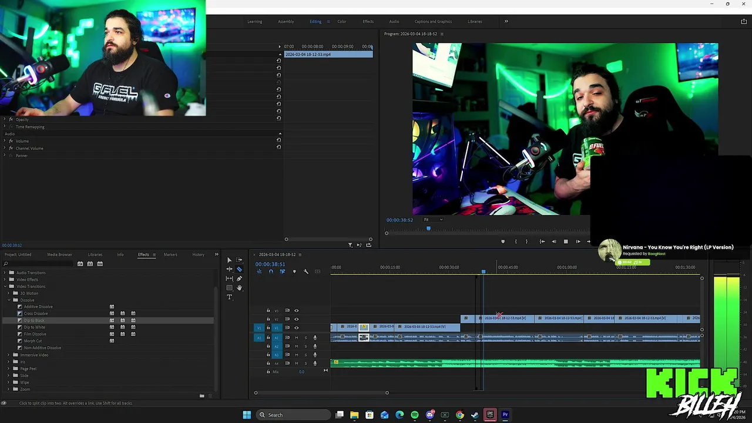This screenshot has width=752, height=423.
Task: Expand the Wipe folder
Action: (9, 382)
